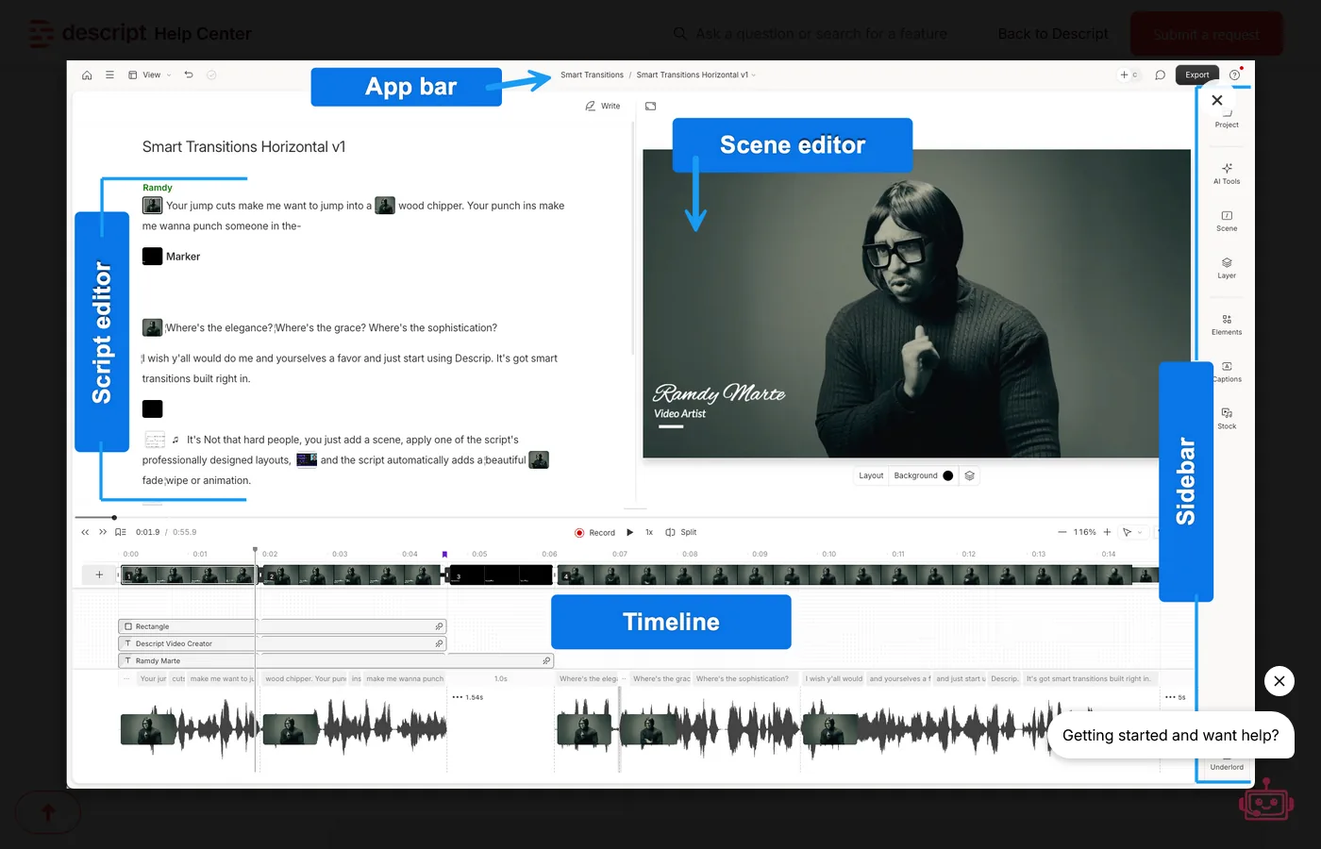Click the Record button

(594, 532)
